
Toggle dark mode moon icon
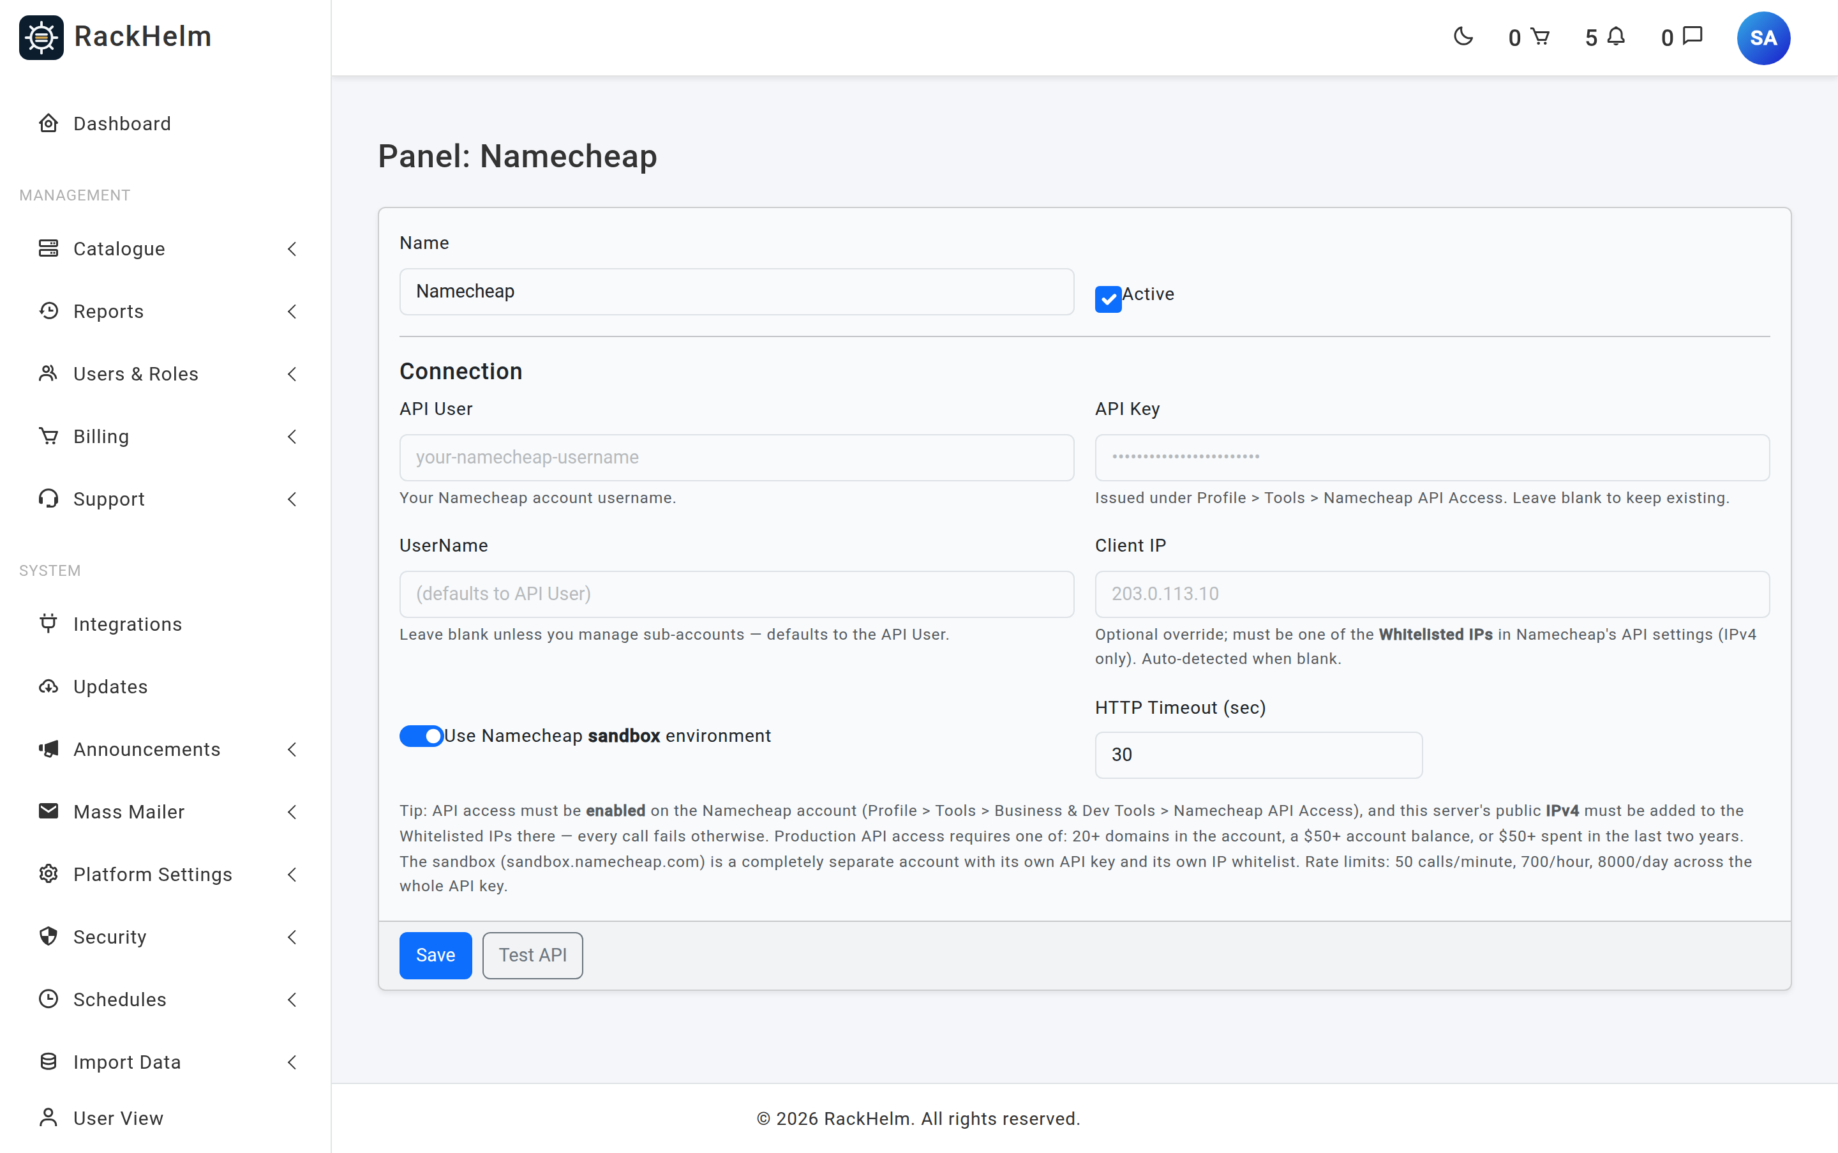coord(1463,36)
